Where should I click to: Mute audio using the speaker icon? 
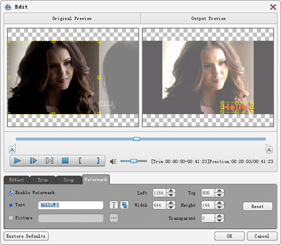[113, 161]
